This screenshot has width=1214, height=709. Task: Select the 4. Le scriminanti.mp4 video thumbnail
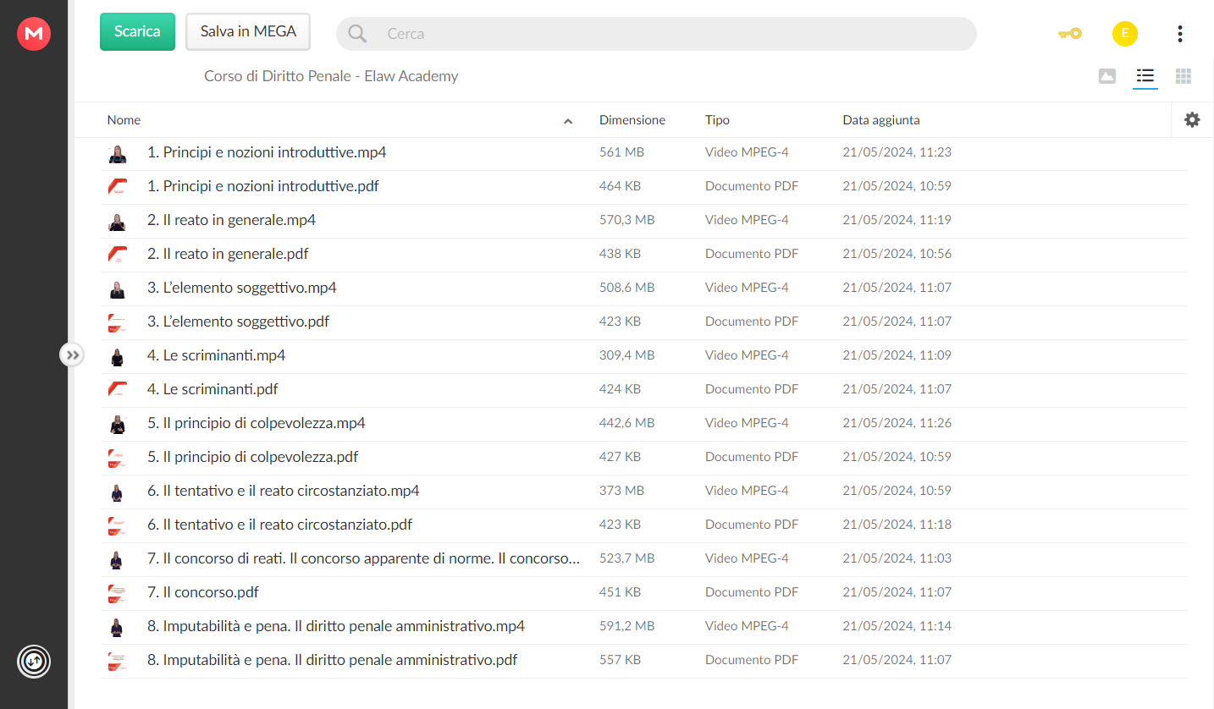[x=118, y=356]
